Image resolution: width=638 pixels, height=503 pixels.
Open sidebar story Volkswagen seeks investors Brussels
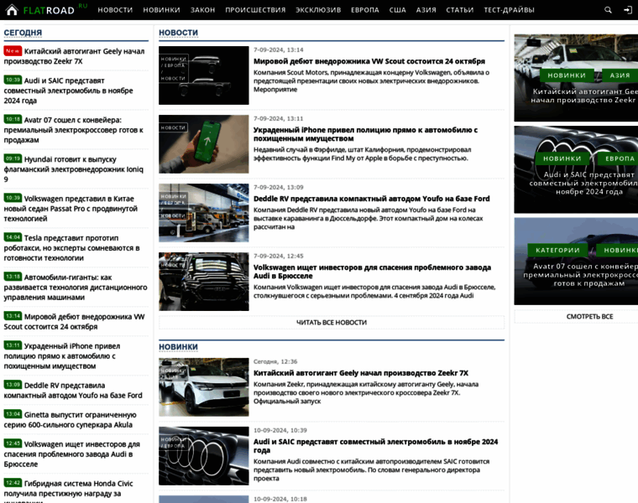pos(72,454)
